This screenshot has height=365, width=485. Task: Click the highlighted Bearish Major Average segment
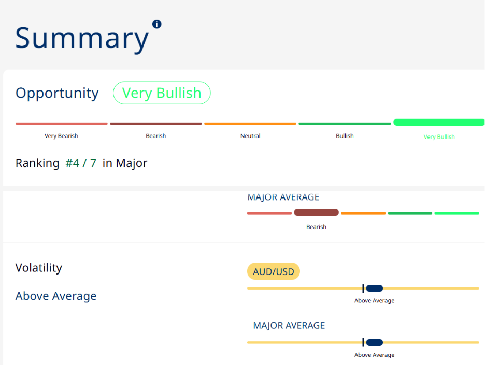click(316, 212)
